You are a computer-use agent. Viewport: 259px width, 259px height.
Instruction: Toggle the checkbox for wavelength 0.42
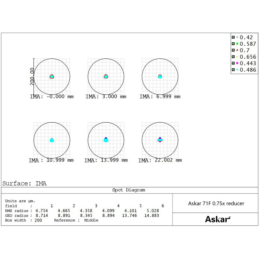click(233, 37)
